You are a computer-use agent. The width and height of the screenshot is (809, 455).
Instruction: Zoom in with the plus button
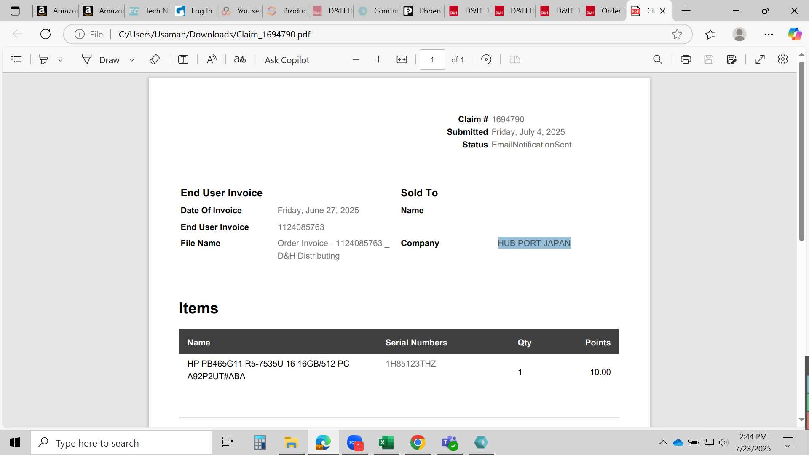tap(378, 59)
